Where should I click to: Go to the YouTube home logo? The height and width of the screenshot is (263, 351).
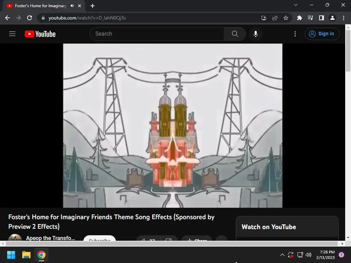(40, 34)
